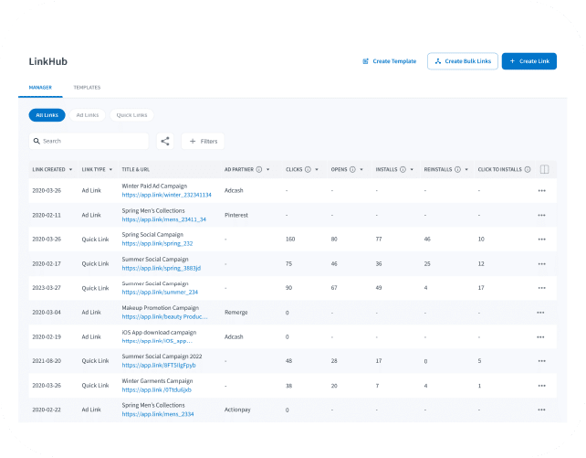Screen dimensions: 586x458
Task: Click info icon beside CLICK TO INSTALLS header
Action: (x=528, y=169)
